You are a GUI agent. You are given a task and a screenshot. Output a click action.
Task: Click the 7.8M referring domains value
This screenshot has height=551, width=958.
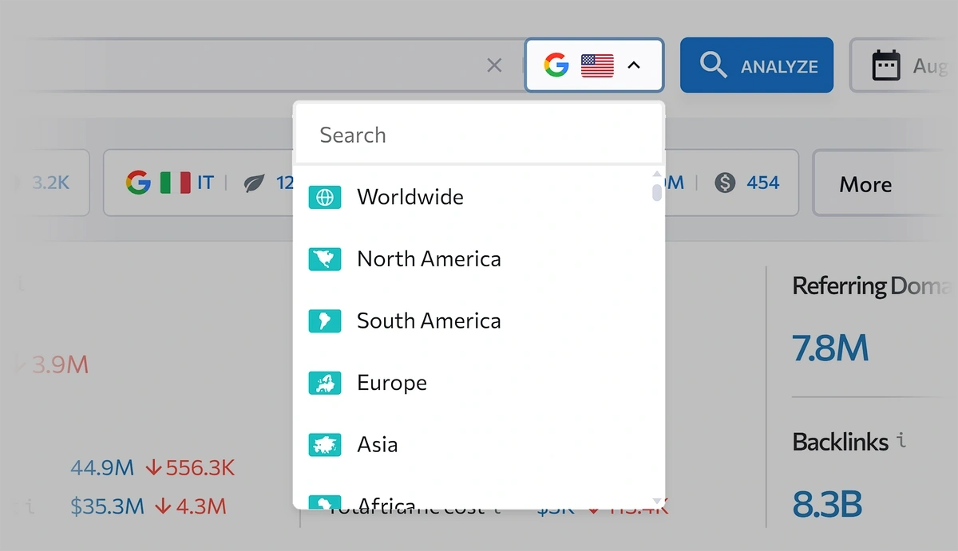pyautogui.click(x=830, y=348)
